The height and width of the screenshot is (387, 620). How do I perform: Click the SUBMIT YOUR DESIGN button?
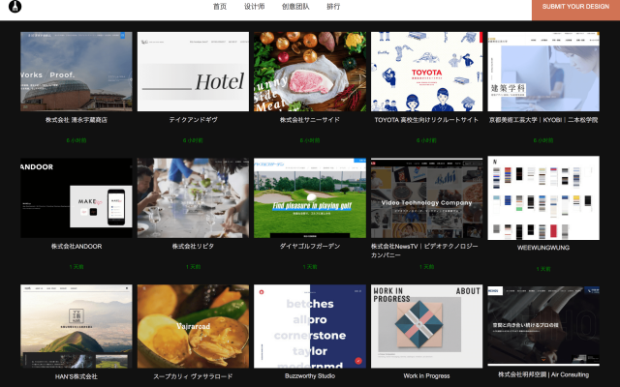[575, 9]
